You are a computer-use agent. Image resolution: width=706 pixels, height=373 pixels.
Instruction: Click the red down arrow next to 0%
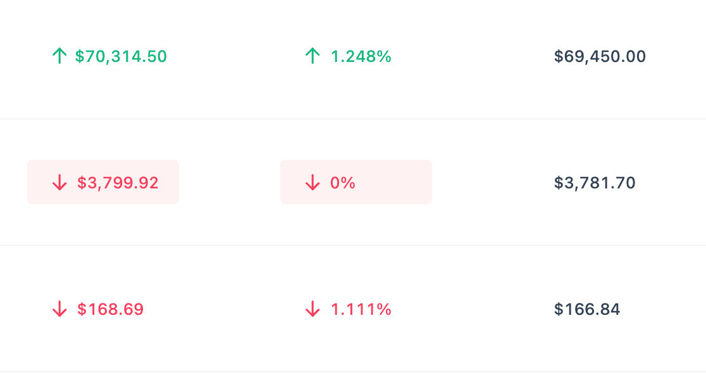313,183
